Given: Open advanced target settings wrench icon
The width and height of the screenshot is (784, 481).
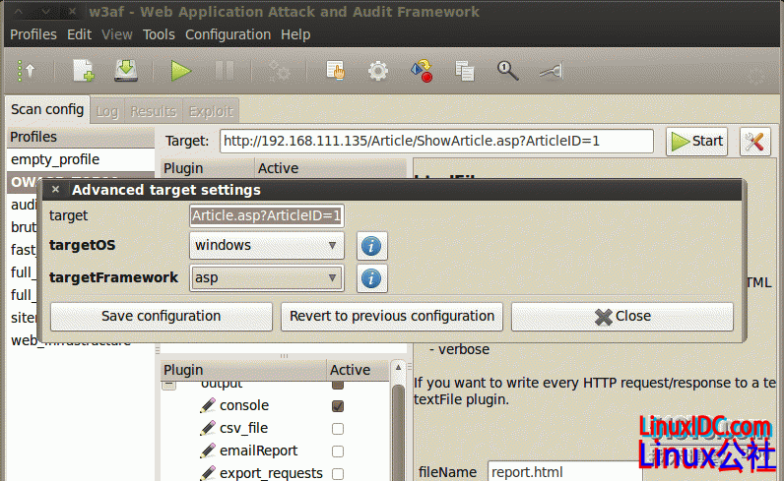Looking at the screenshot, I should click(754, 141).
